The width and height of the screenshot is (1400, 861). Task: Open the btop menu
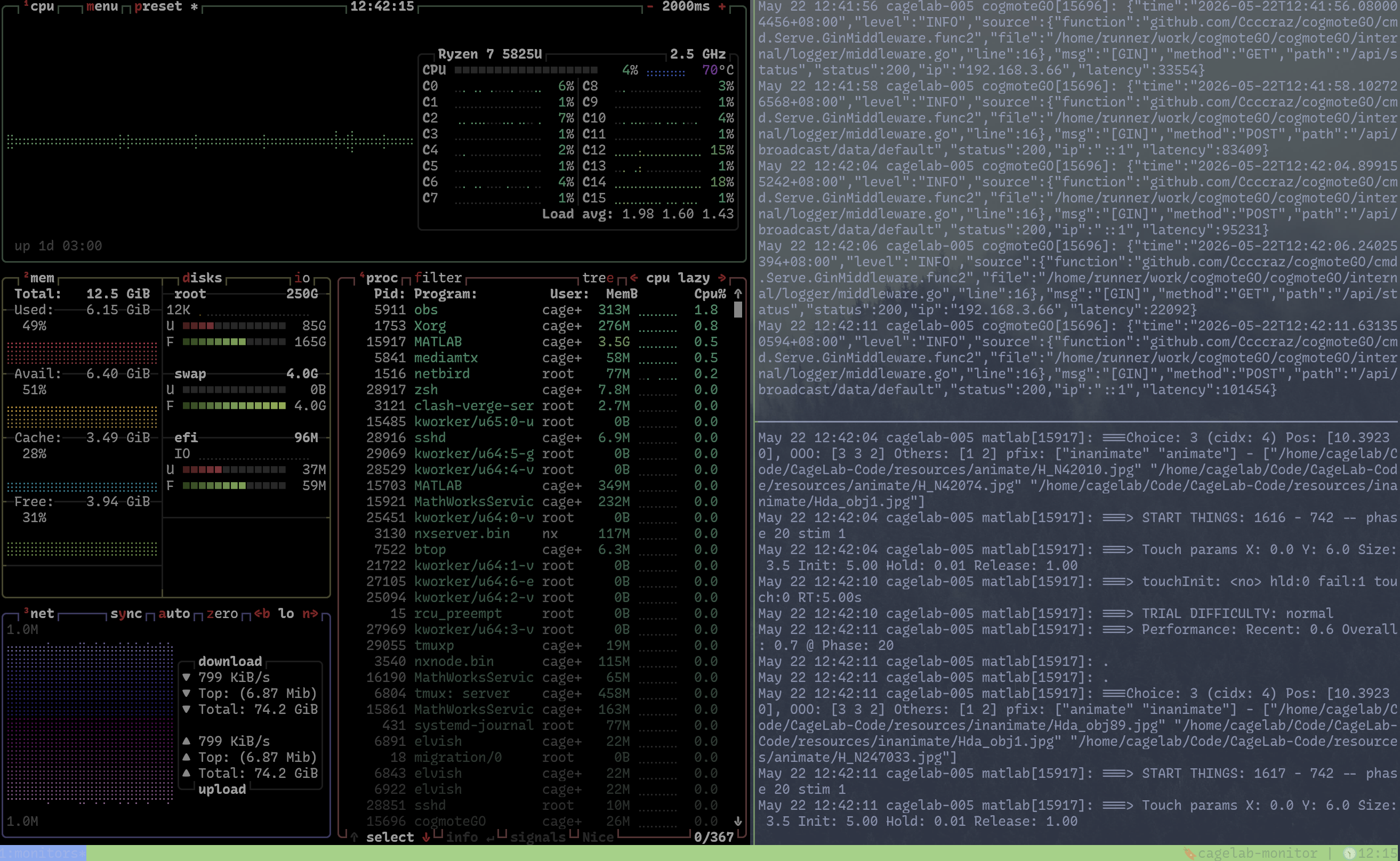(102, 7)
